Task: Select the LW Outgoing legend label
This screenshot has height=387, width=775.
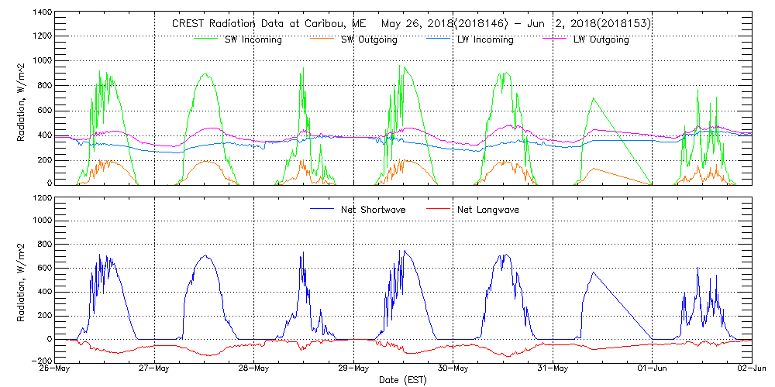Action: coord(601,40)
